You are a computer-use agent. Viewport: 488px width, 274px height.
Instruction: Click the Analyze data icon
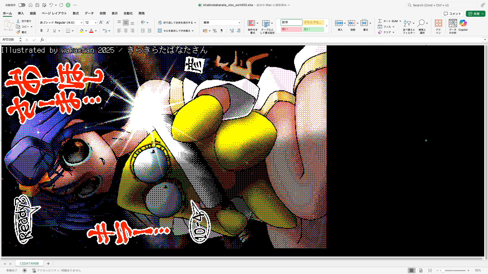tap(453, 23)
